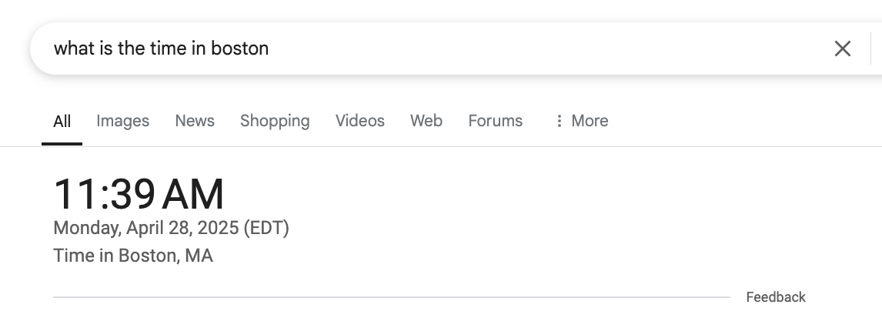
Task: Open the News tab
Action: point(195,121)
